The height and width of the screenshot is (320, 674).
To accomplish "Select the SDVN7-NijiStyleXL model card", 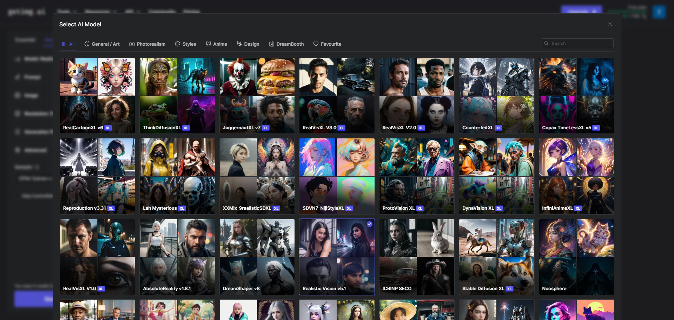I will (x=337, y=176).
